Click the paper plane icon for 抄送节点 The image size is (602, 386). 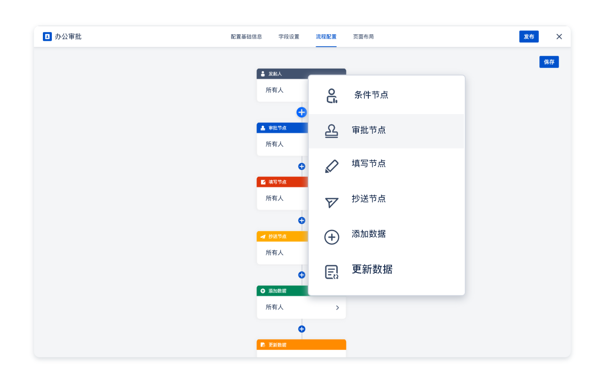click(331, 202)
